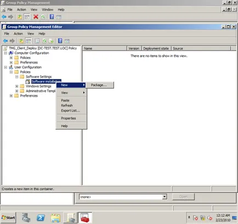Open View submenu in context menu
Image resolution: width=238 pixels, height=224 pixels.
[x=71, y=93]
